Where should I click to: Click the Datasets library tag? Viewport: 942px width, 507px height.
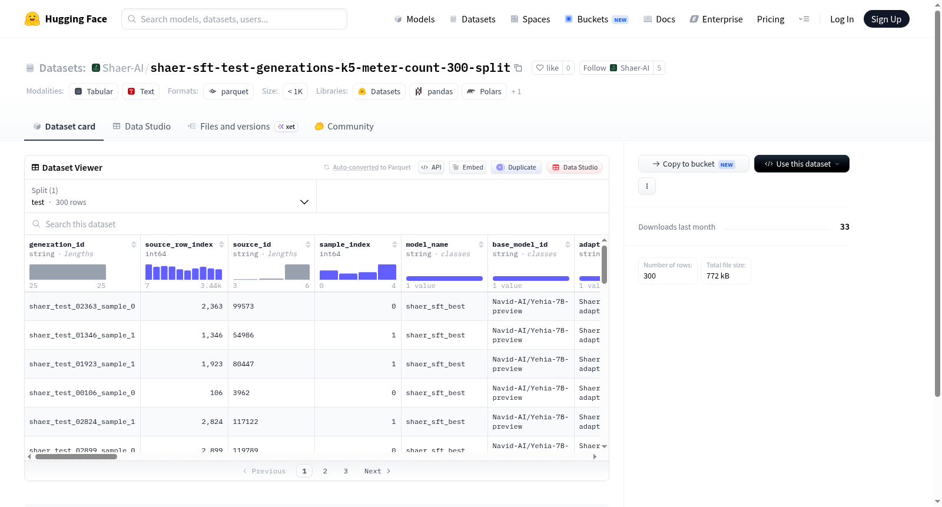379,91
